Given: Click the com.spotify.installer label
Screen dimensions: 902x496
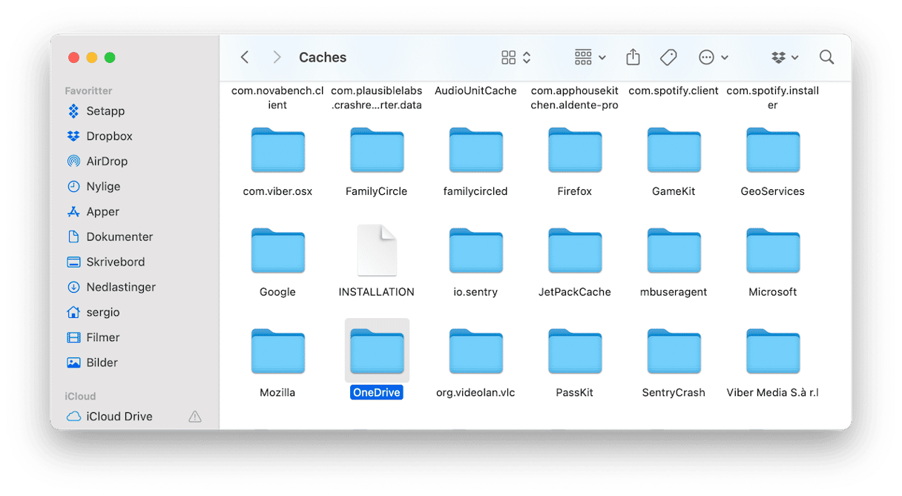Looking at the screenshot, I should [773, 98].
